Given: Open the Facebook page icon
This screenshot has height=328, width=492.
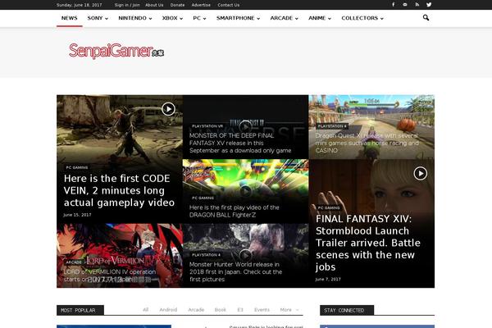Looking at the screenshot, I should click(x=393, y=5).
